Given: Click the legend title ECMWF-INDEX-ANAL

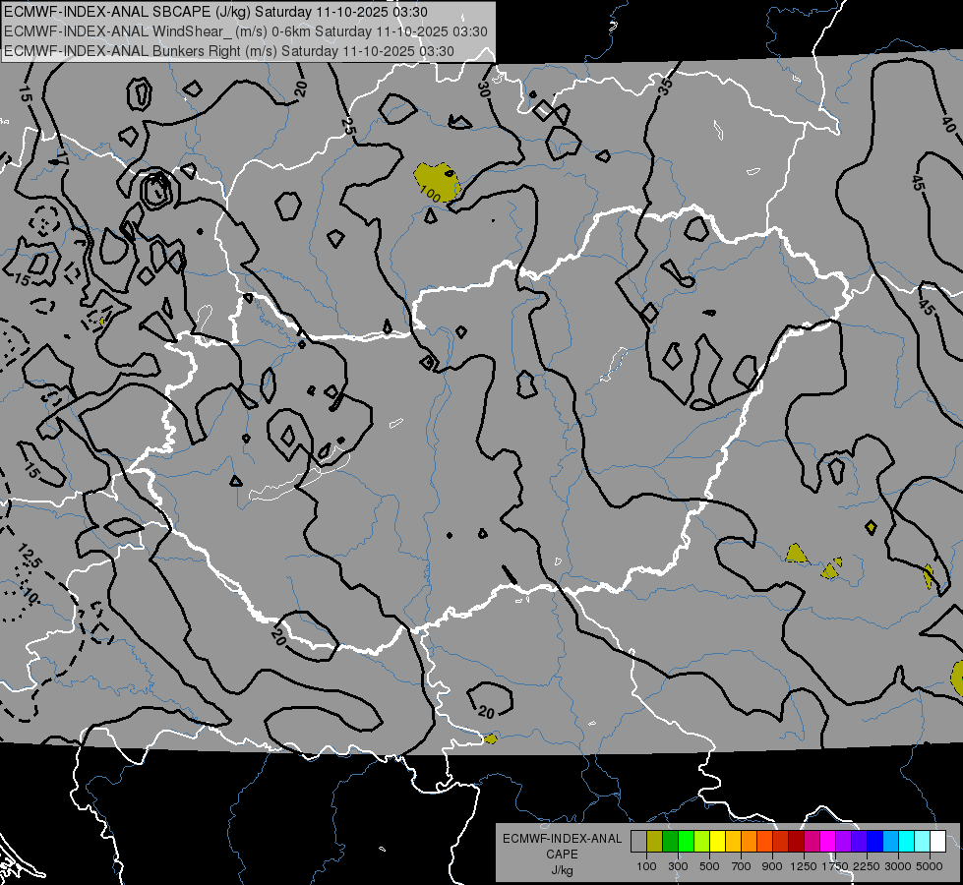Looking at the screenshot, I should 562,839.
